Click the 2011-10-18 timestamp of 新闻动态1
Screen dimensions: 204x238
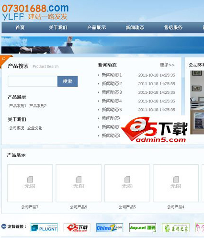[157, 75]
